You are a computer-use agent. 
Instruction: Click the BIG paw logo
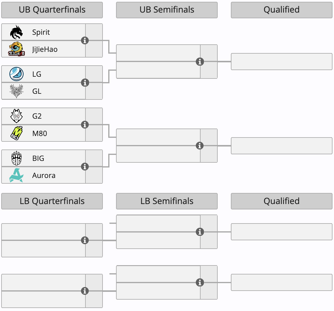click(x=16, y=158)
